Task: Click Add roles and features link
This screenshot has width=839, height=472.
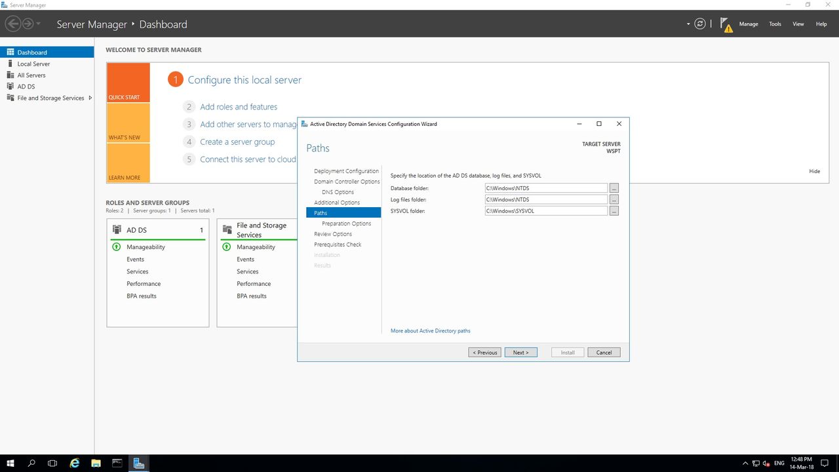Action: [x=239, y=107]
